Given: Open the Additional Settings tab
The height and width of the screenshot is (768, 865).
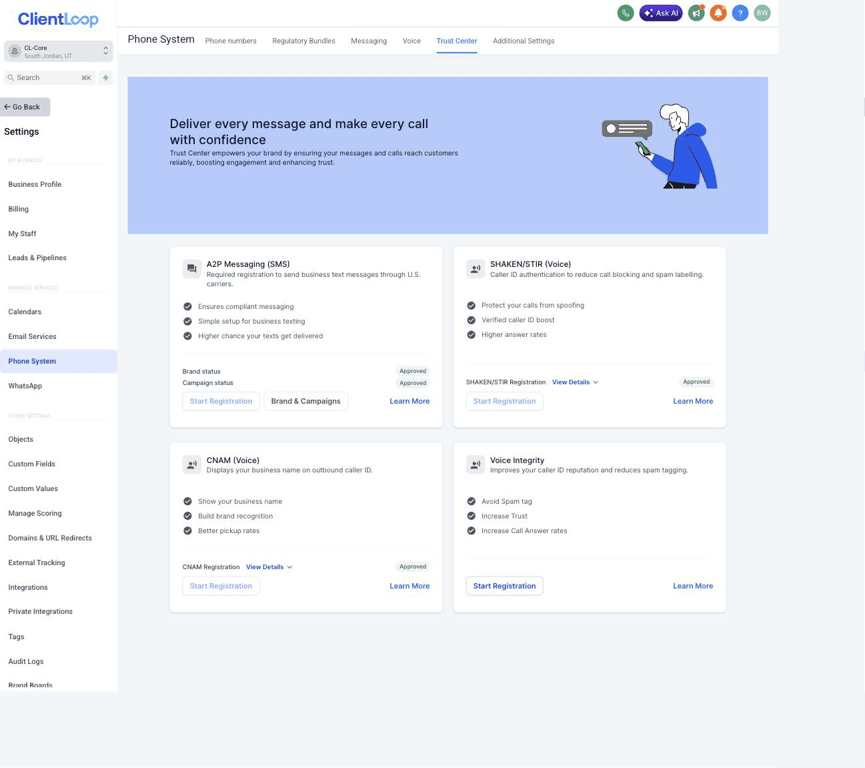Looking at the screenshot, I should coord(524,41).
